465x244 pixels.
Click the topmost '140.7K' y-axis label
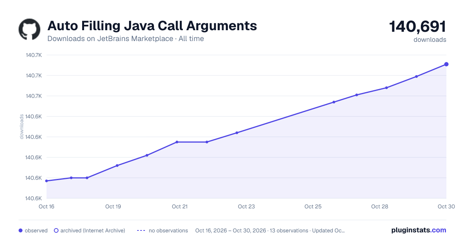coord(34,55)
